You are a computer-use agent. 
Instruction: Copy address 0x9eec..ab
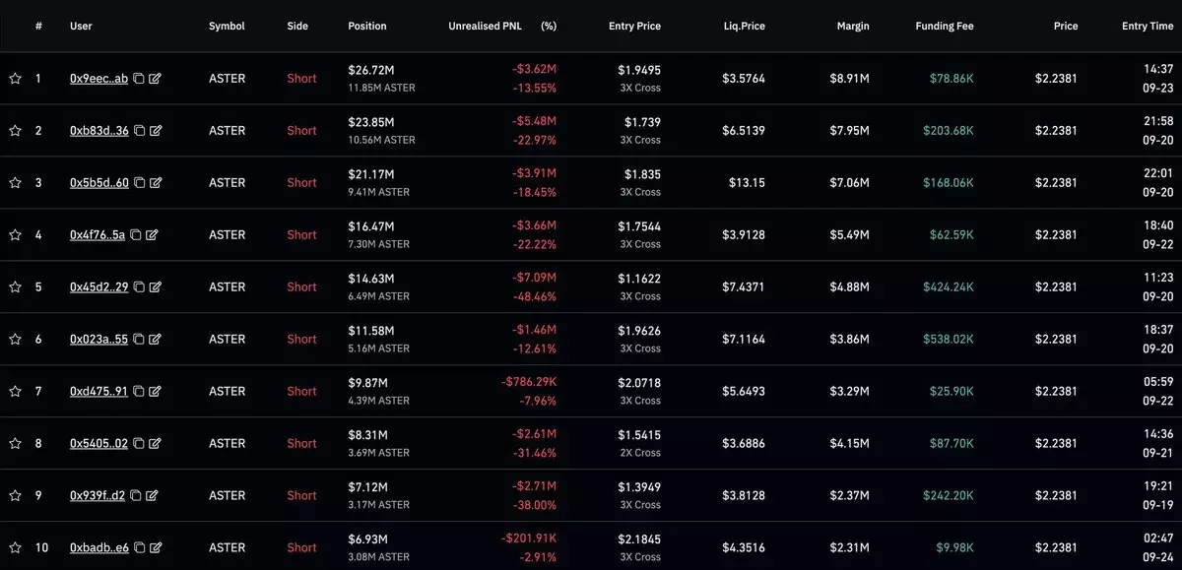[x=139, y=79]
